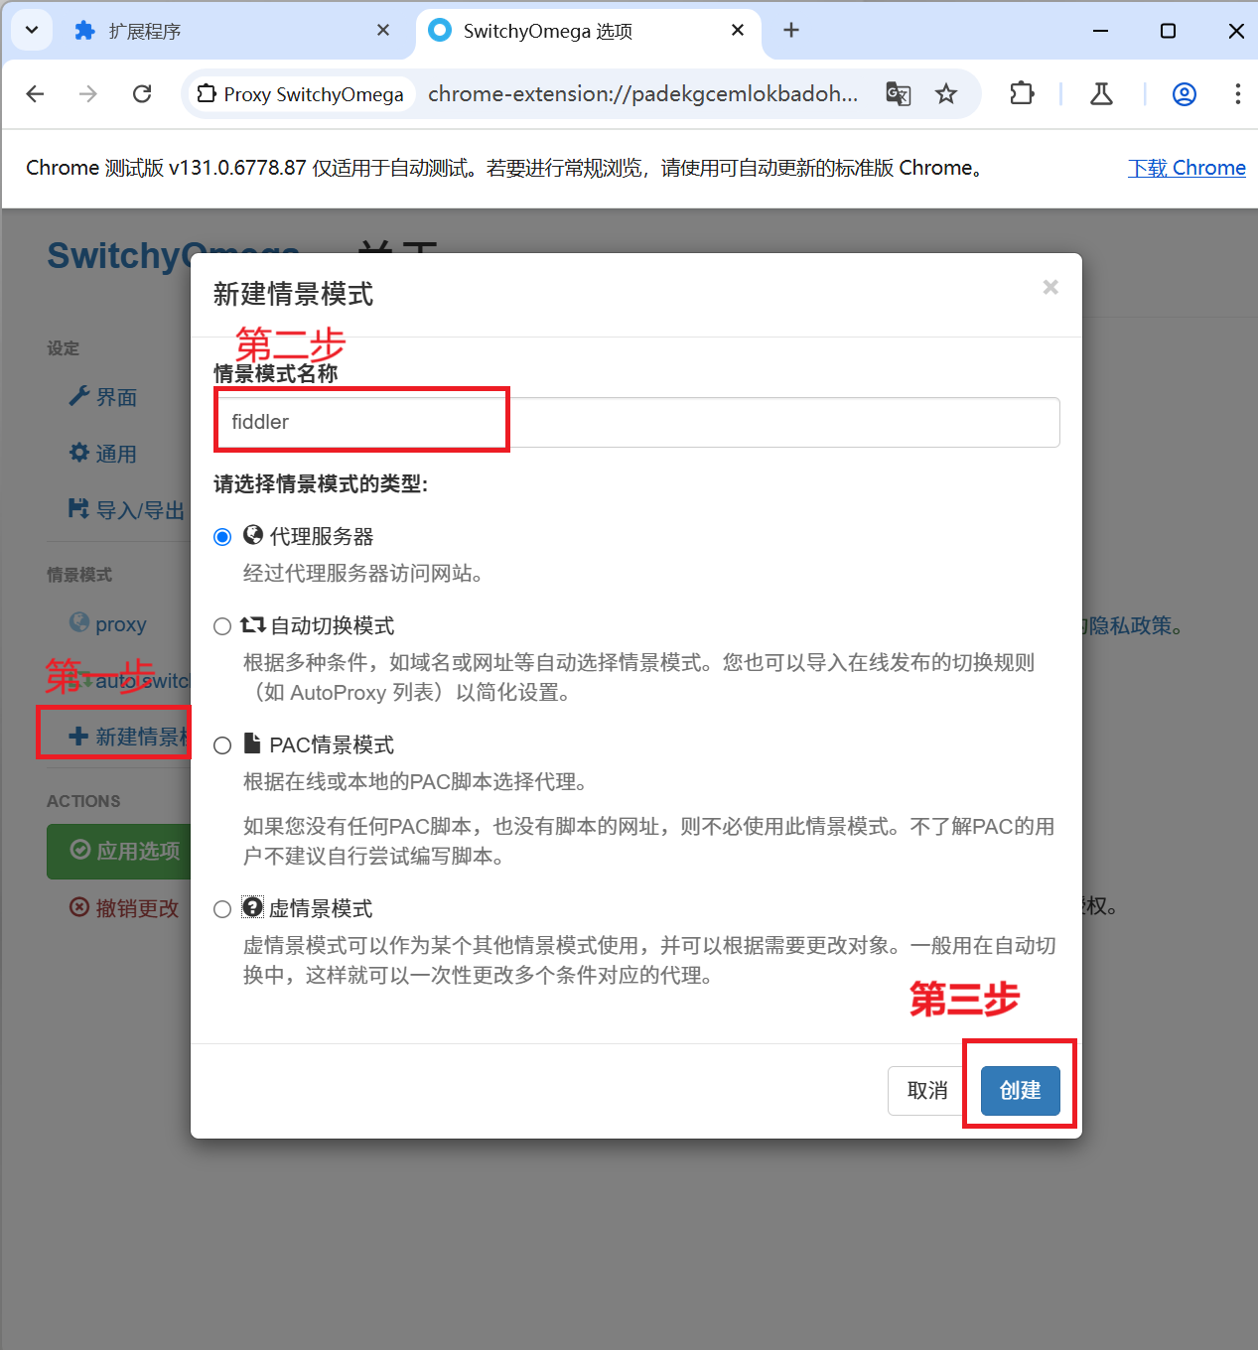Screen dimensions: 1258x1350
Task: Click the gear icon next to 通用
Action: click(x=79, y=453)
